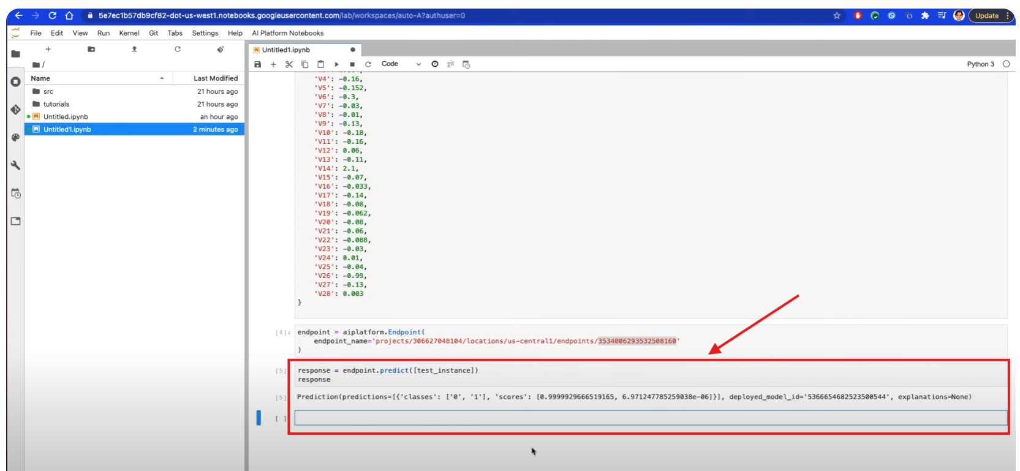This screenshot has width=1020, height=471.
Task: Sort files by Last Modified column
Action: 215,78
